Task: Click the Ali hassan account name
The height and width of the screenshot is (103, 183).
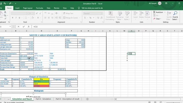Action: [152, 3]
